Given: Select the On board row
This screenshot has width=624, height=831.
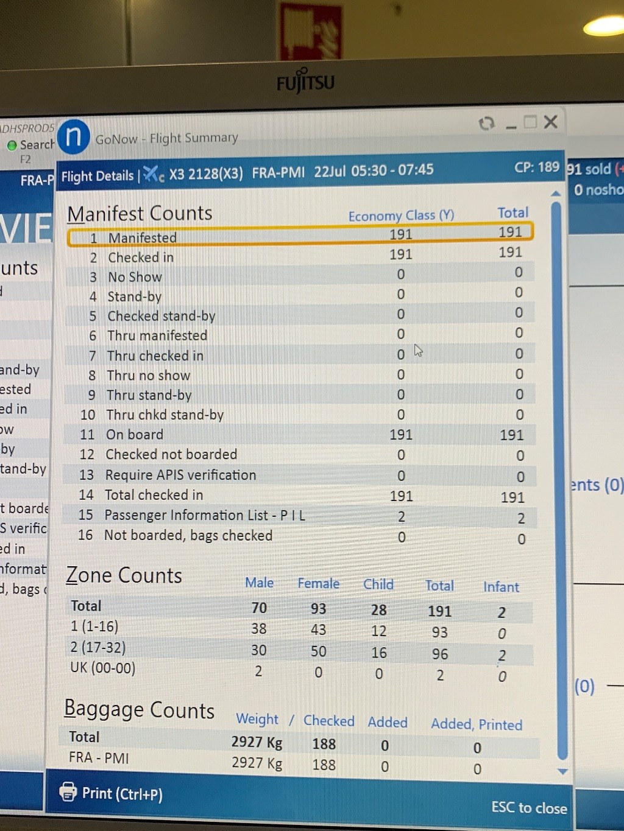Looking at the screenshot, I should [300, 435].
